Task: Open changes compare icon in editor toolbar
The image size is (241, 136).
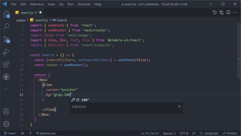Action: (221, 12)
